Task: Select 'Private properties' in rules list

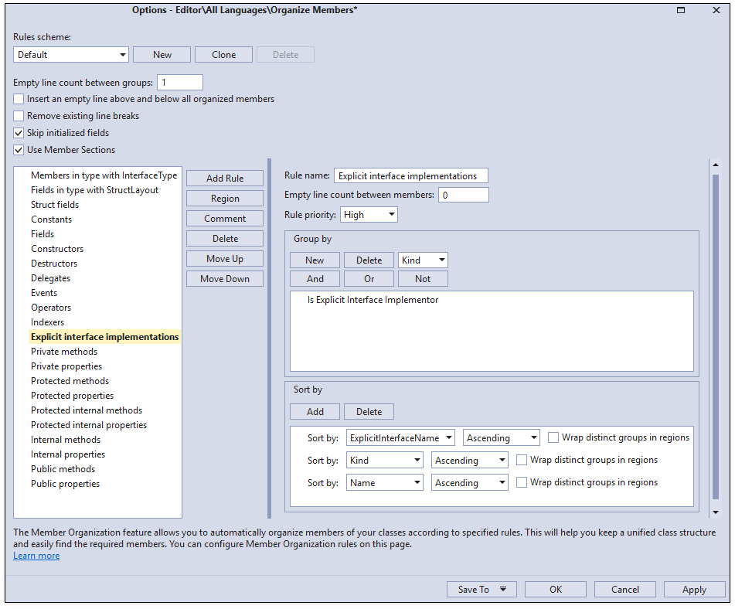Action: pos(66,366)
